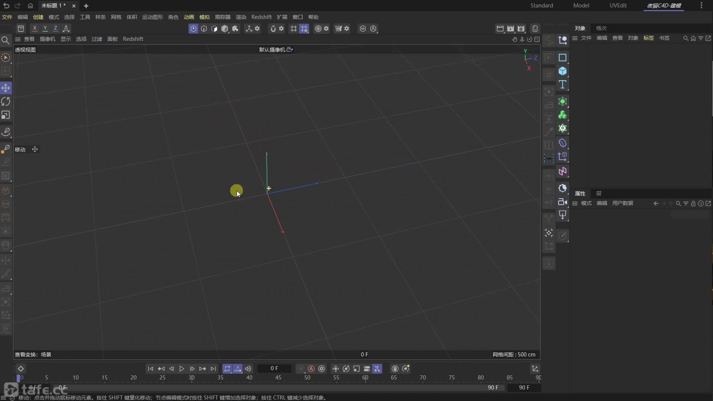Open the Bend deformer icon
713x401 pixels.
[563, 143]
